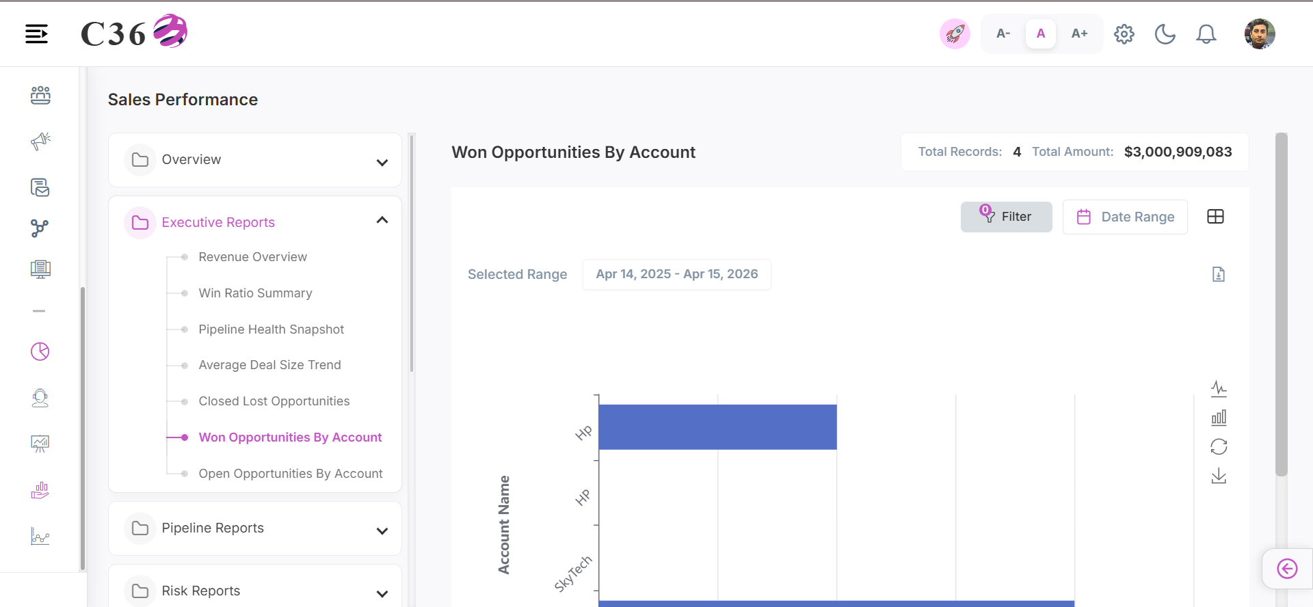Open the mail documents sidebar icon
Screen dimensions: 1313x607
[40, 187]
